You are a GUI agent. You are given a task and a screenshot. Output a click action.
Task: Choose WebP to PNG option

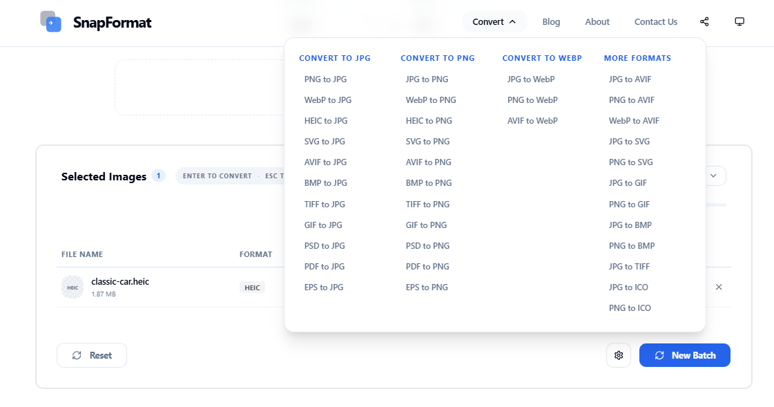click(431, 100)
